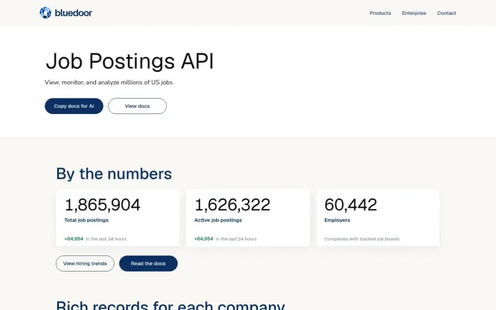Click the By the numbers heading

[114, 174]
